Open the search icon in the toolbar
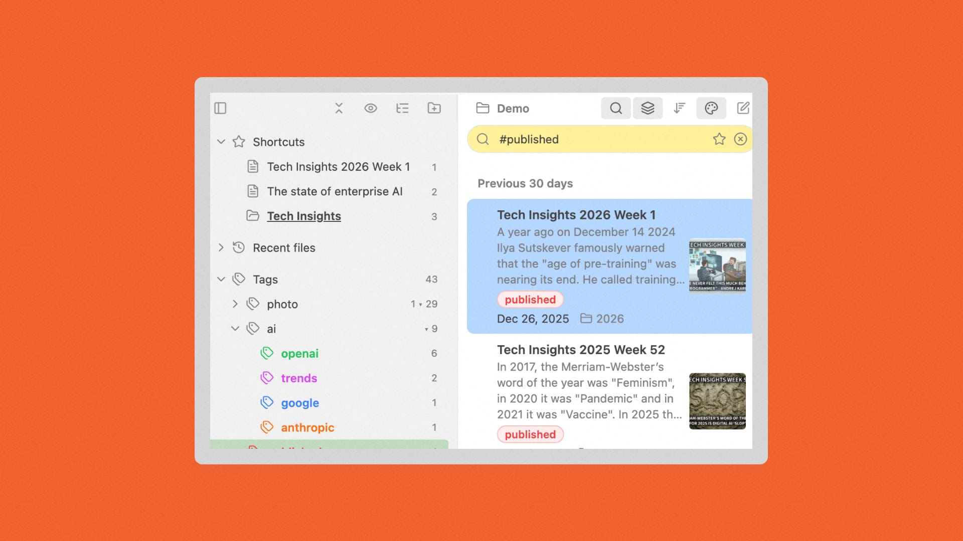963x541 pixels. point(616,108)
